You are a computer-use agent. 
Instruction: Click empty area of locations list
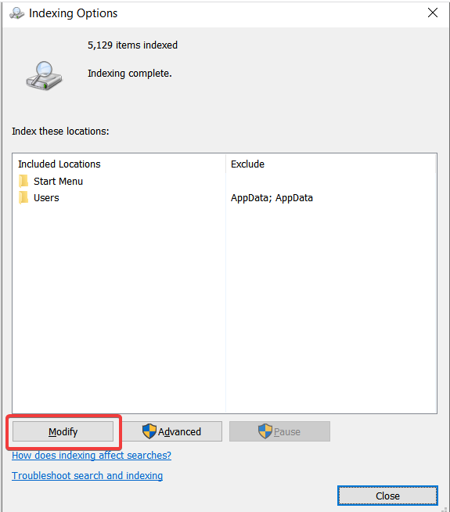pyautogui.click(x=225, y=307)
